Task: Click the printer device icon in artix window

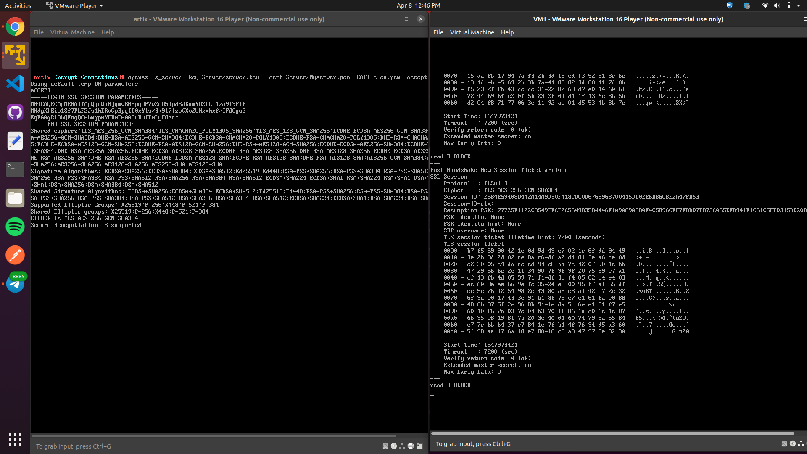Action: tap(411, 446)
